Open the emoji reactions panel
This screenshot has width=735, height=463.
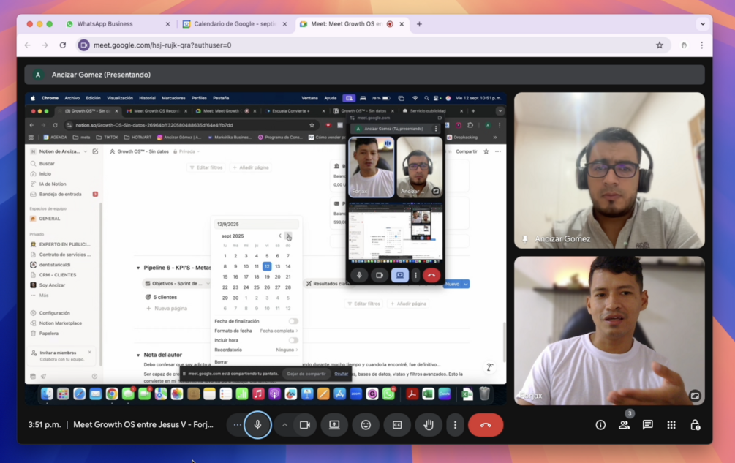point(366,425)
